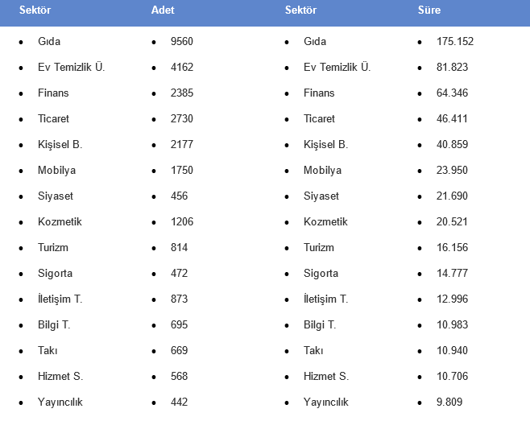This screenshot has height=421, width=530.
Task: Select the count 1206
Action: tap(182, 221)
